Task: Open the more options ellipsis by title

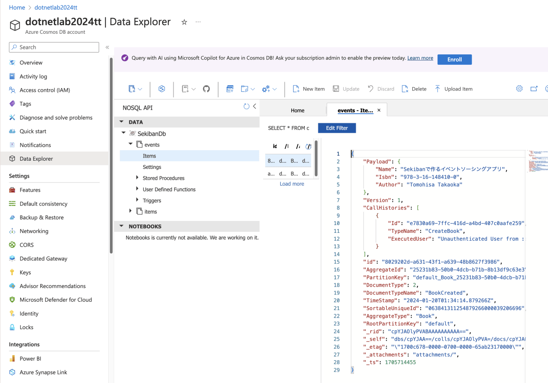Action: pos(198,22)
